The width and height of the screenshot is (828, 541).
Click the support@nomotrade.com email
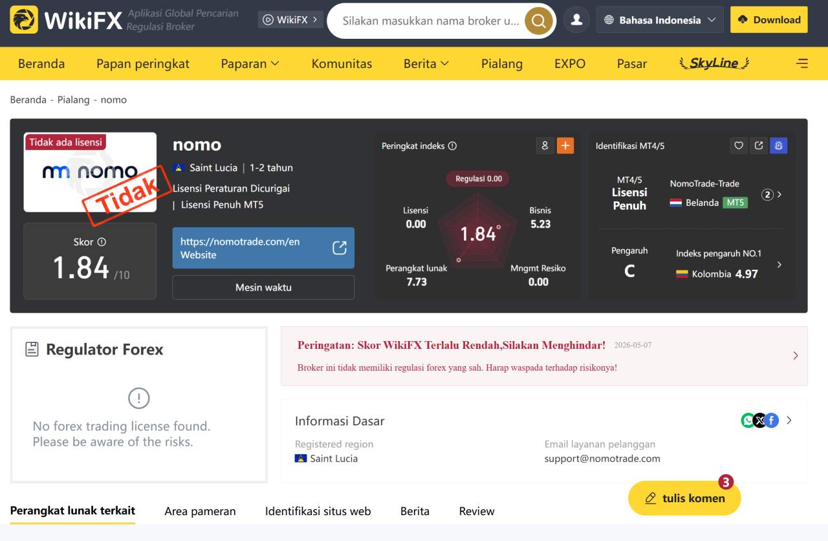602,458
